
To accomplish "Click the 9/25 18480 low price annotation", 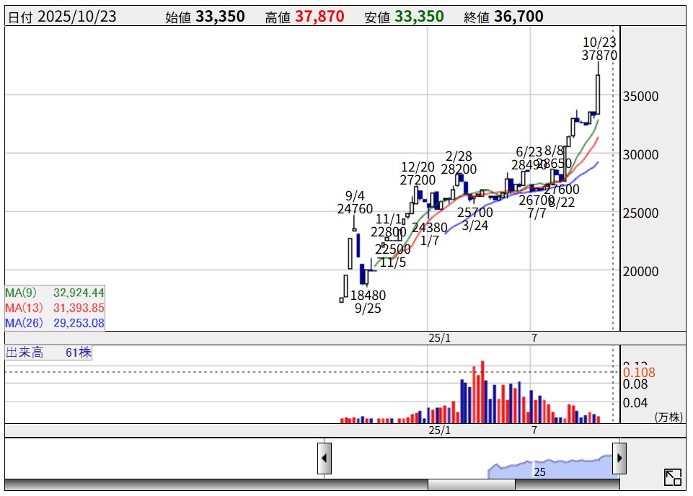I will (x=368, y=302).
